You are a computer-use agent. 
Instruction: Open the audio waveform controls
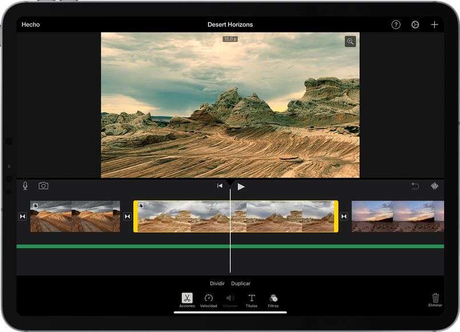435,184
